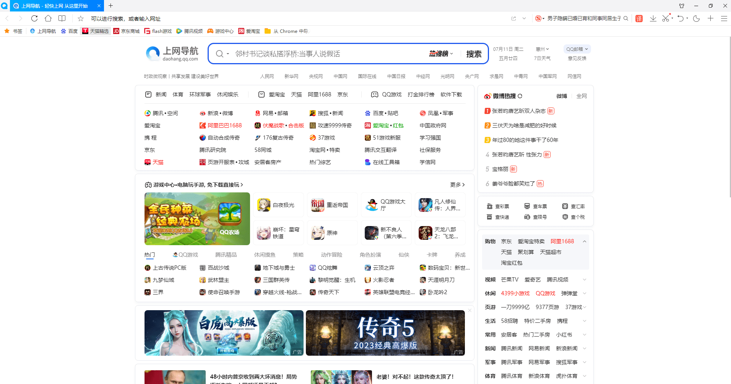The width and height of the screenshot is (731, 384).
Task: Bookmark this page with the star icon
Action: click(x=81, y=18)
